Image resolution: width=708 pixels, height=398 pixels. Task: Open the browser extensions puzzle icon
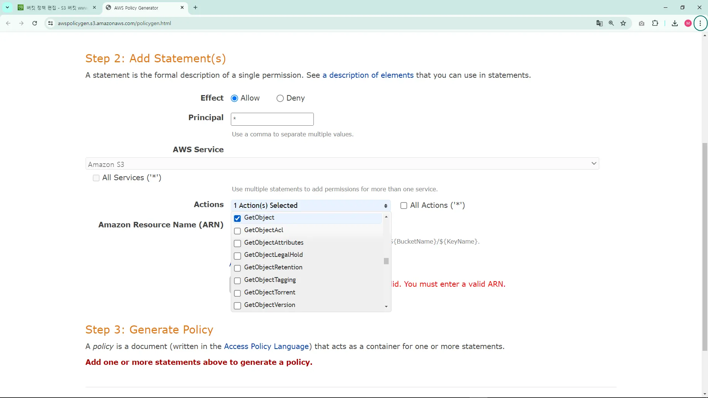655,23
